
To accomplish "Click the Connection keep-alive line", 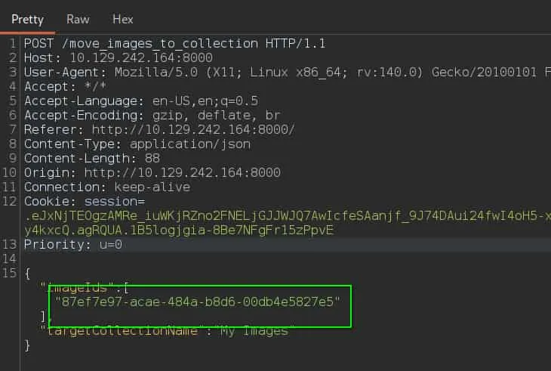I will [x=107, y=187].
